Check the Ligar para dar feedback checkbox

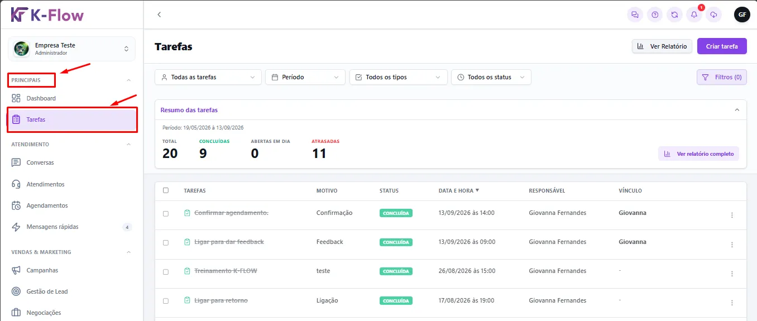pos(166,242)
